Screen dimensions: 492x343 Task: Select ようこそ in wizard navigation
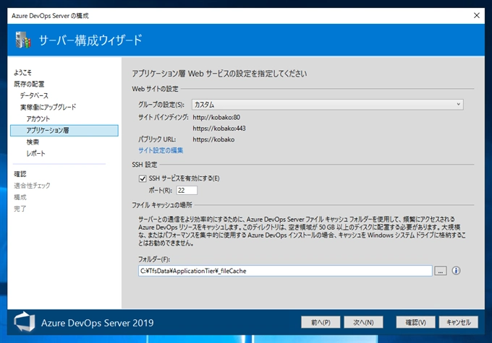[x=22, y=73]
